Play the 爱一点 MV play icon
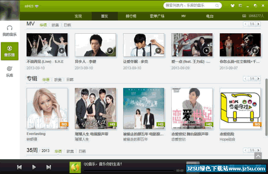 tap(206, 51)
